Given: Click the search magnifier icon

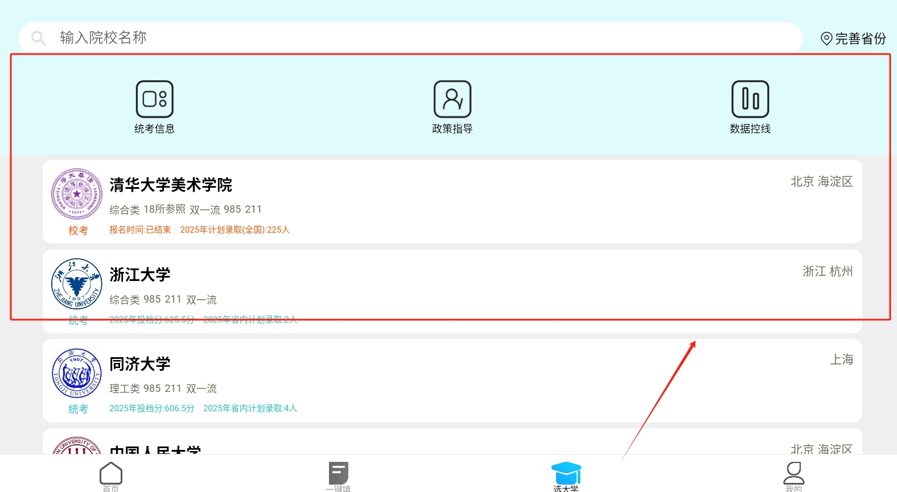Looking at the screenshot, I should click(x=39, y=38).
